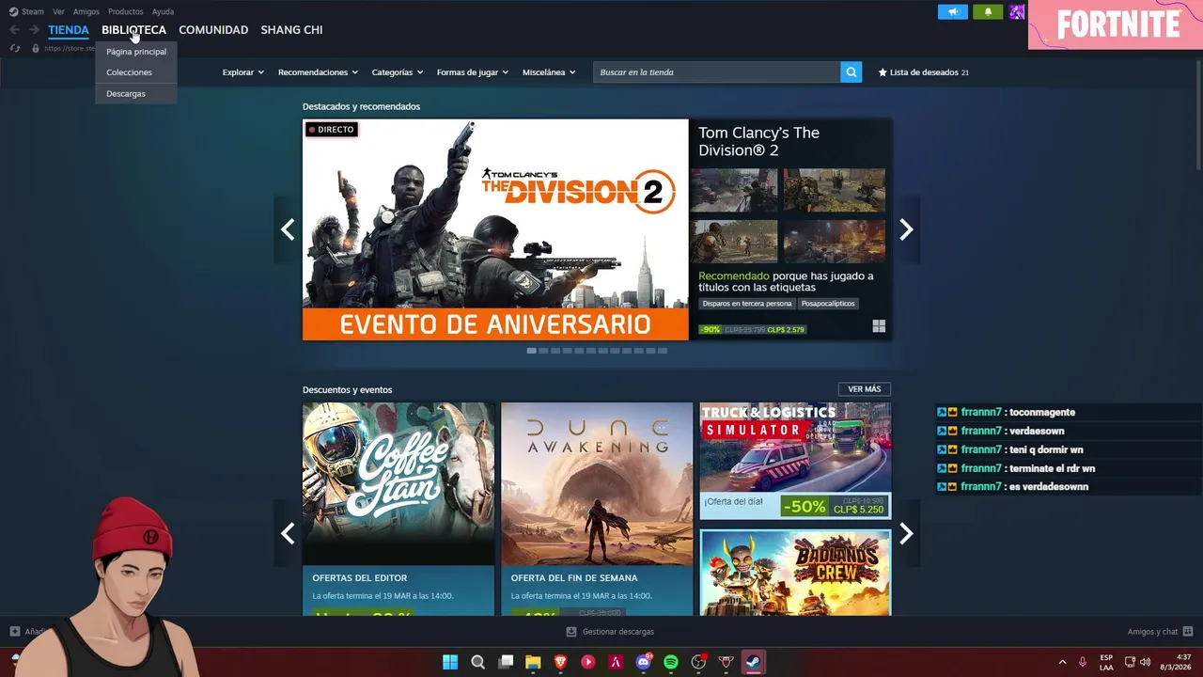Open the Steam announcements megaphone icon
Image resolution: width=1203 pixels, height=677 pixels.
(952, 12)
